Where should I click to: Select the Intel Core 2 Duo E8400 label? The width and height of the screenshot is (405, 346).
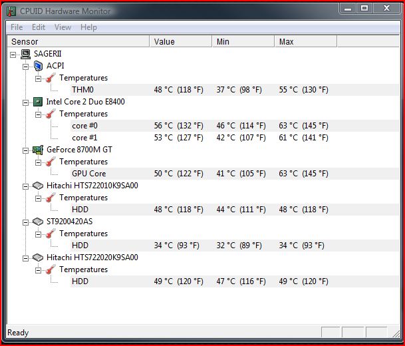[x=86, y=102]
